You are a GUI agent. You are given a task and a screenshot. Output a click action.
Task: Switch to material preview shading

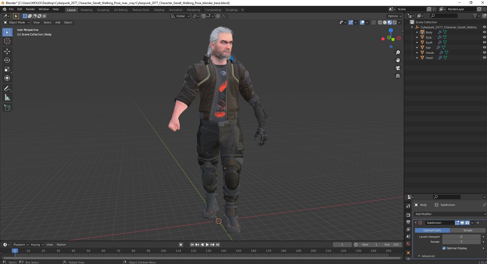pos(390,22)
